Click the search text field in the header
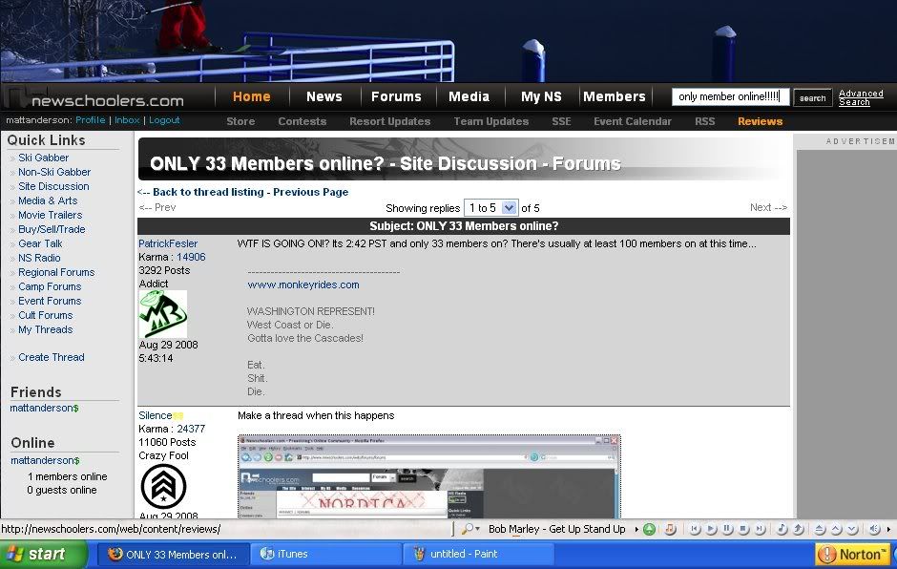The height and width of the screenshot is (569, 897). (x=730, y=97)
